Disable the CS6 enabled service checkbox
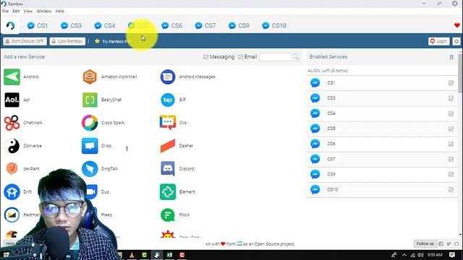The width and height of the screenshot is (463, 260). click(x=451, y=144)
